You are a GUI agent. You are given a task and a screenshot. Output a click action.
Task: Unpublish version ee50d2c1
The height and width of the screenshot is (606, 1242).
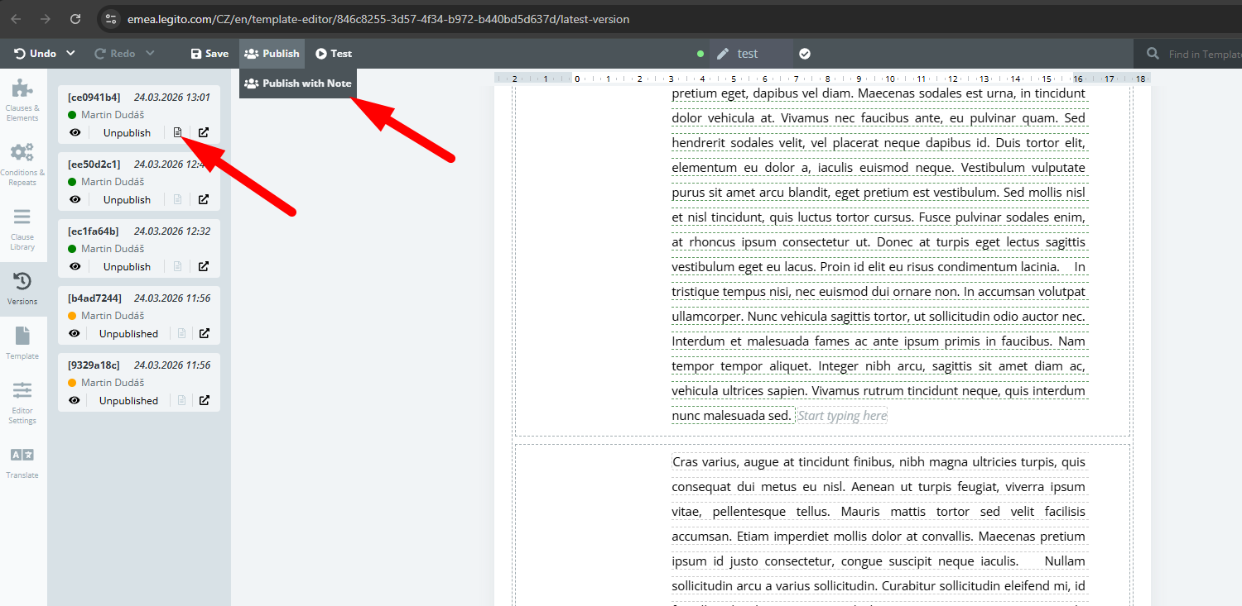tap(127, 199)
